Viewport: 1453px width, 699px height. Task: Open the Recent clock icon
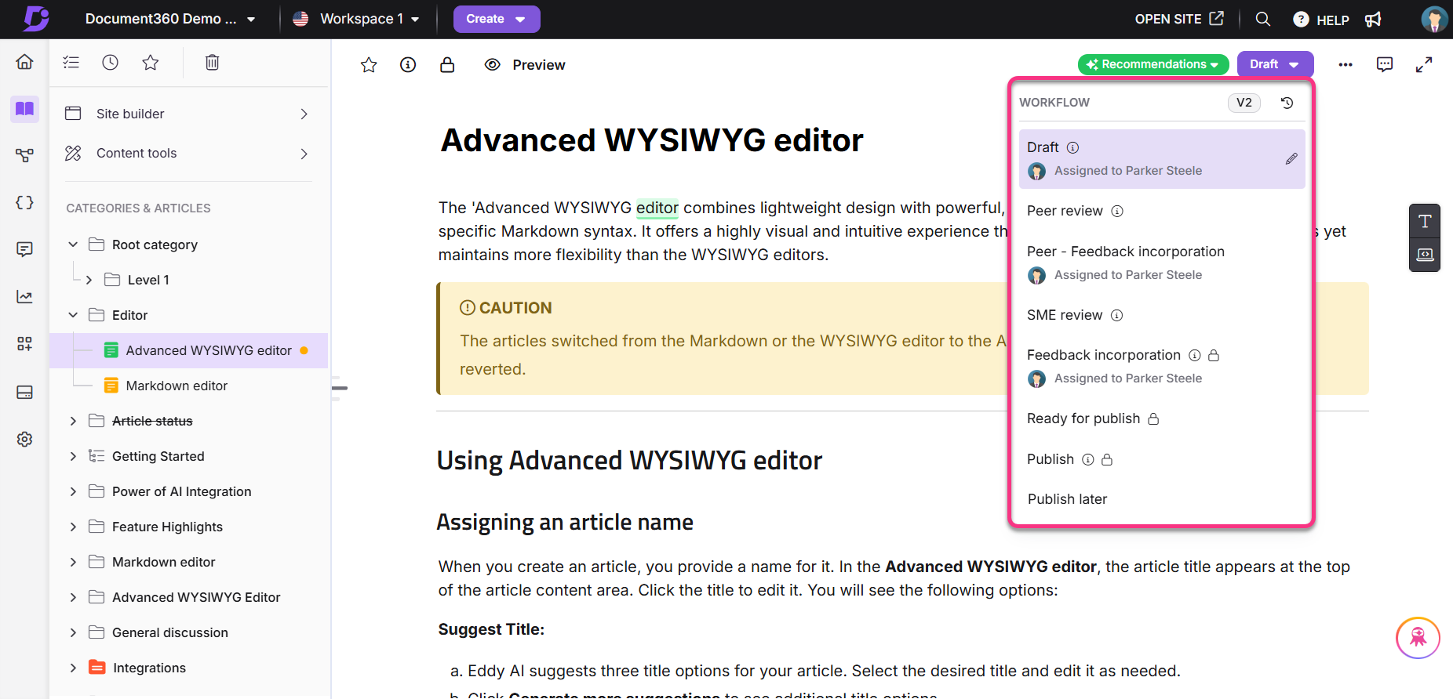tap(111, 62)
